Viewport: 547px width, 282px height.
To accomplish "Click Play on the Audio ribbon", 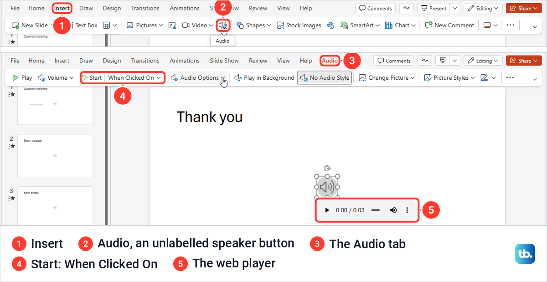I will tap(22, 77).
